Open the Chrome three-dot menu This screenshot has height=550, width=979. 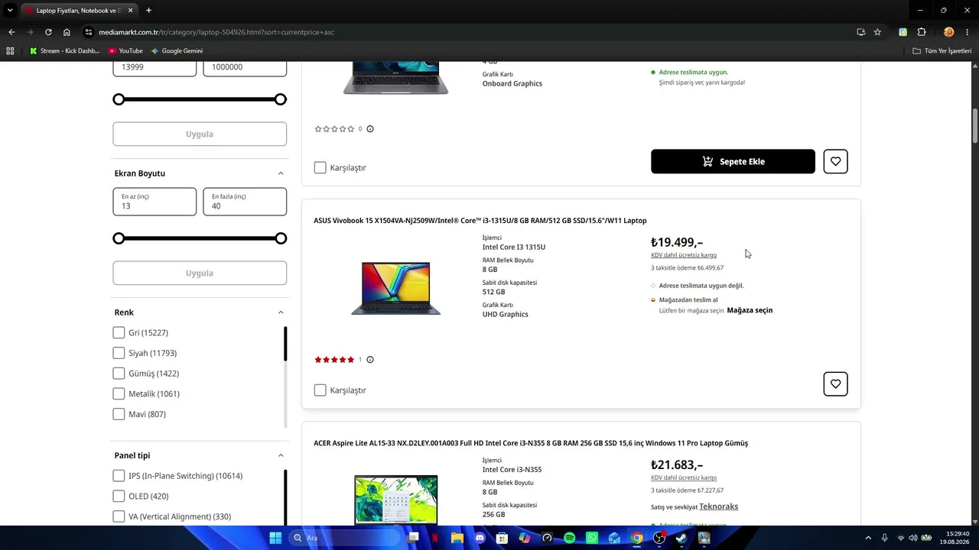(x=968, y=32)
